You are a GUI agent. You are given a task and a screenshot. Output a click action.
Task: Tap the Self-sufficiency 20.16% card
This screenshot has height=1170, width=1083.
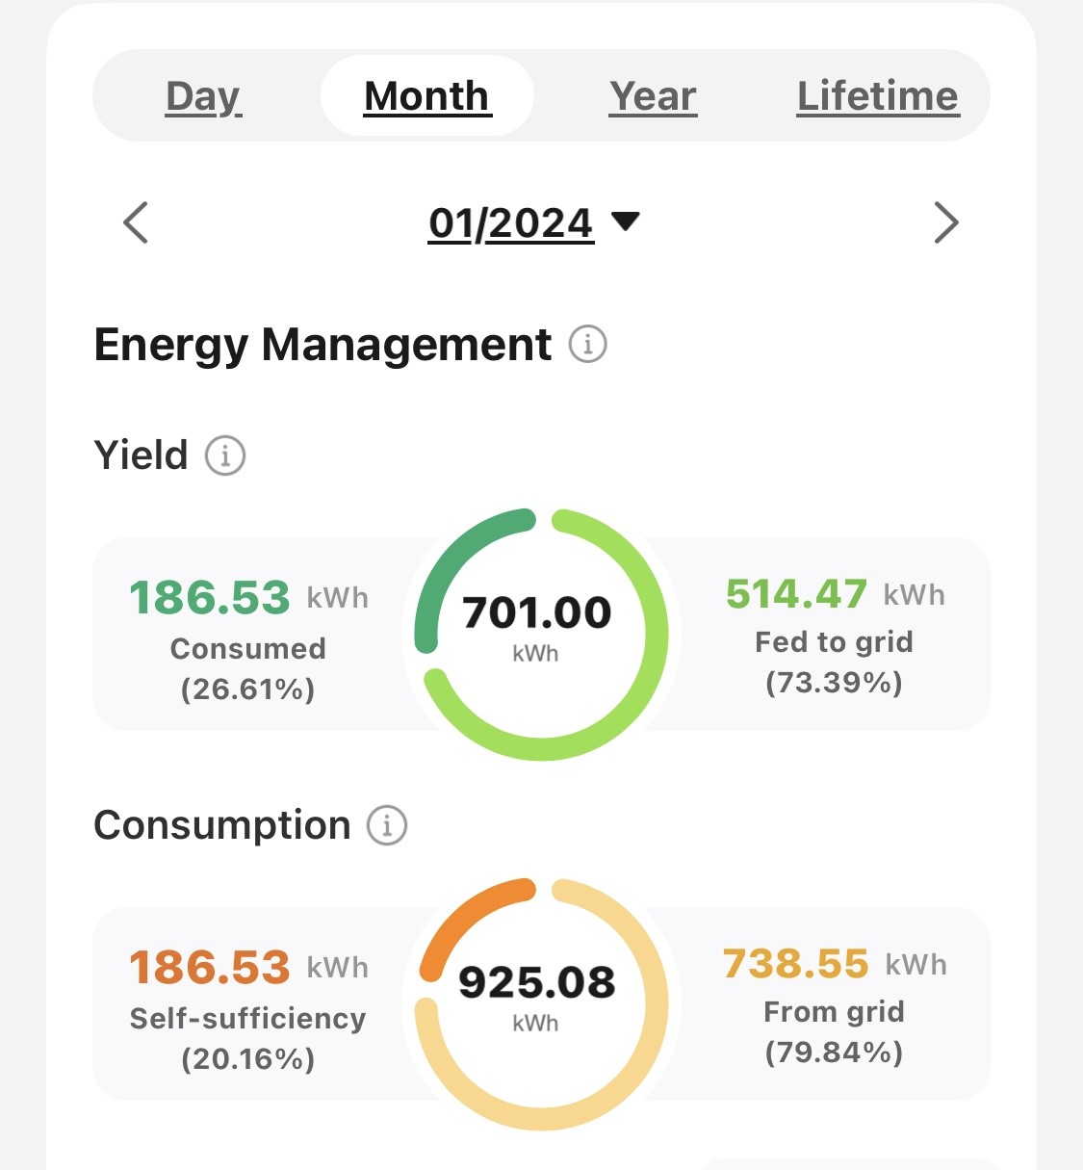pyautogui.click(x=248, y=1005)
